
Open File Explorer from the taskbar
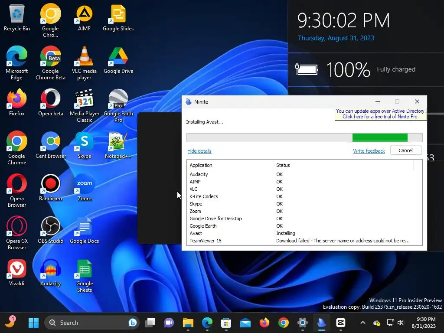coord(188,323)
